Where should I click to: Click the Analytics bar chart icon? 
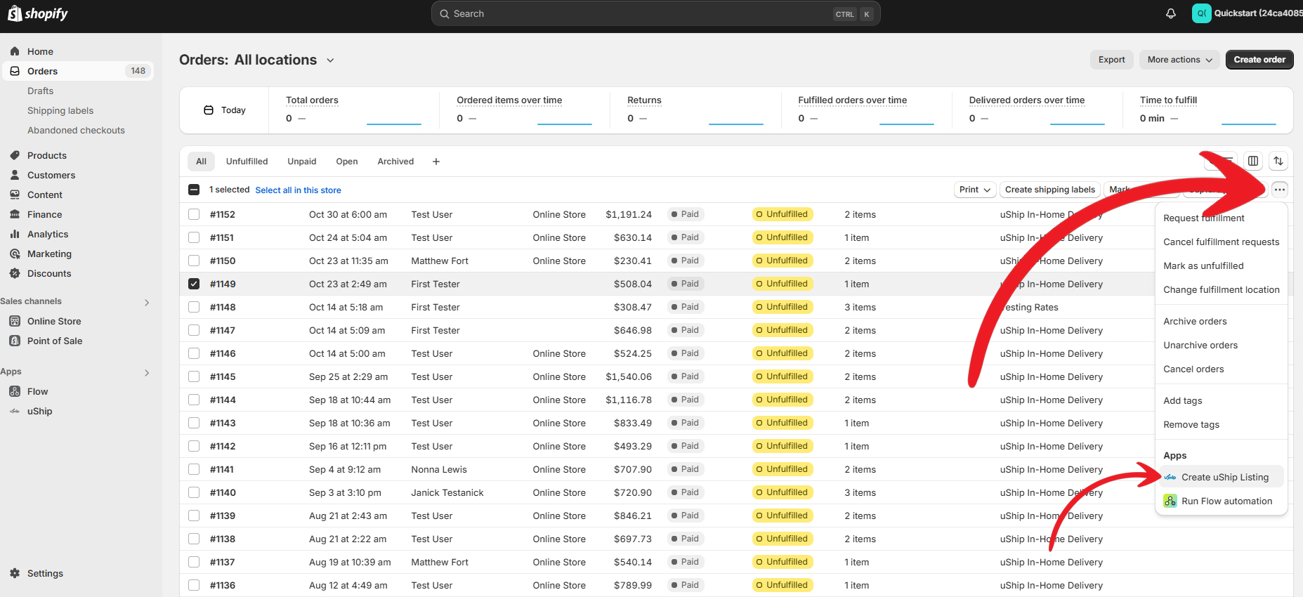click(x=15, y=234)
